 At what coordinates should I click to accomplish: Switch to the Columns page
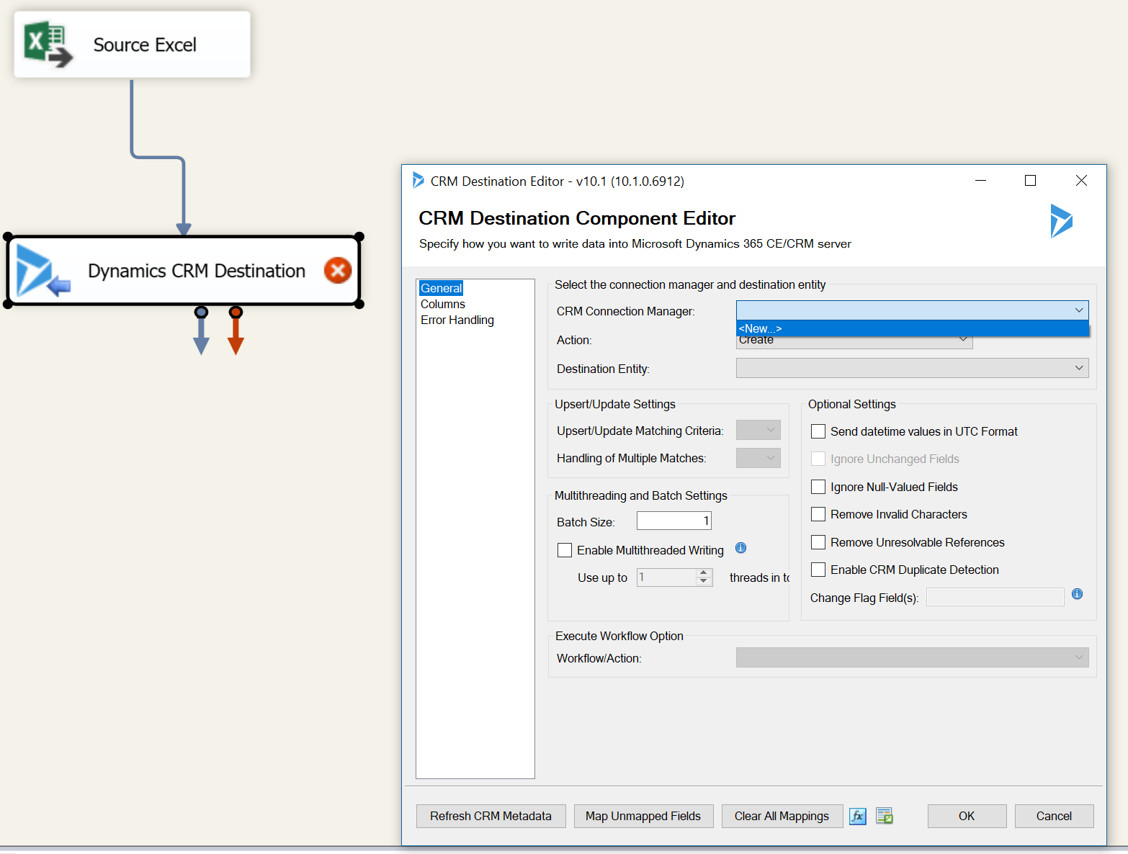(x=443, y=304)
